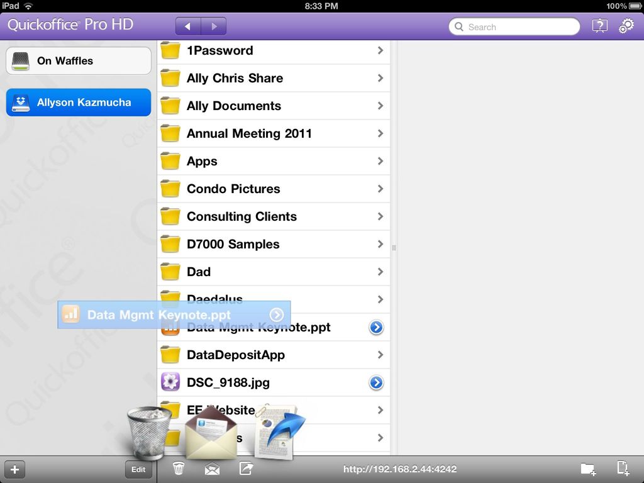Click the plus icon in bottom-left corner
The width and height of the screenshot is (644, 483).
point(14,469)
